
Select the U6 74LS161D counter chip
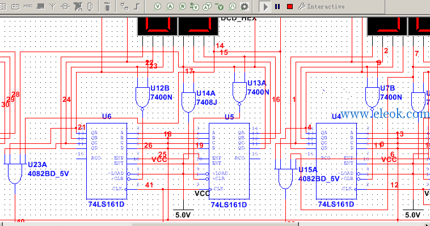(x=107, y=161)
